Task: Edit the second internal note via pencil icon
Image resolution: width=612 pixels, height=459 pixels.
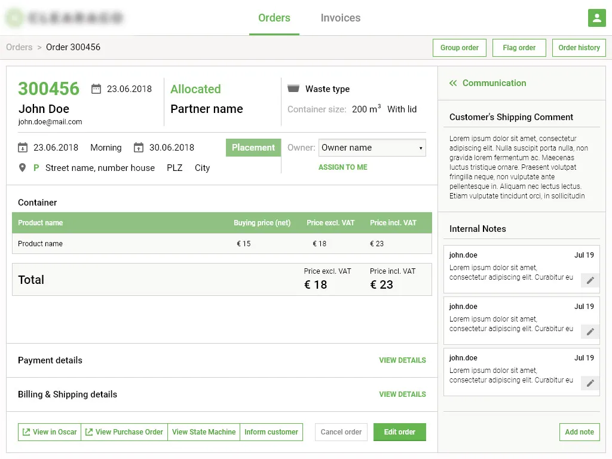Action: click(590, 332)
